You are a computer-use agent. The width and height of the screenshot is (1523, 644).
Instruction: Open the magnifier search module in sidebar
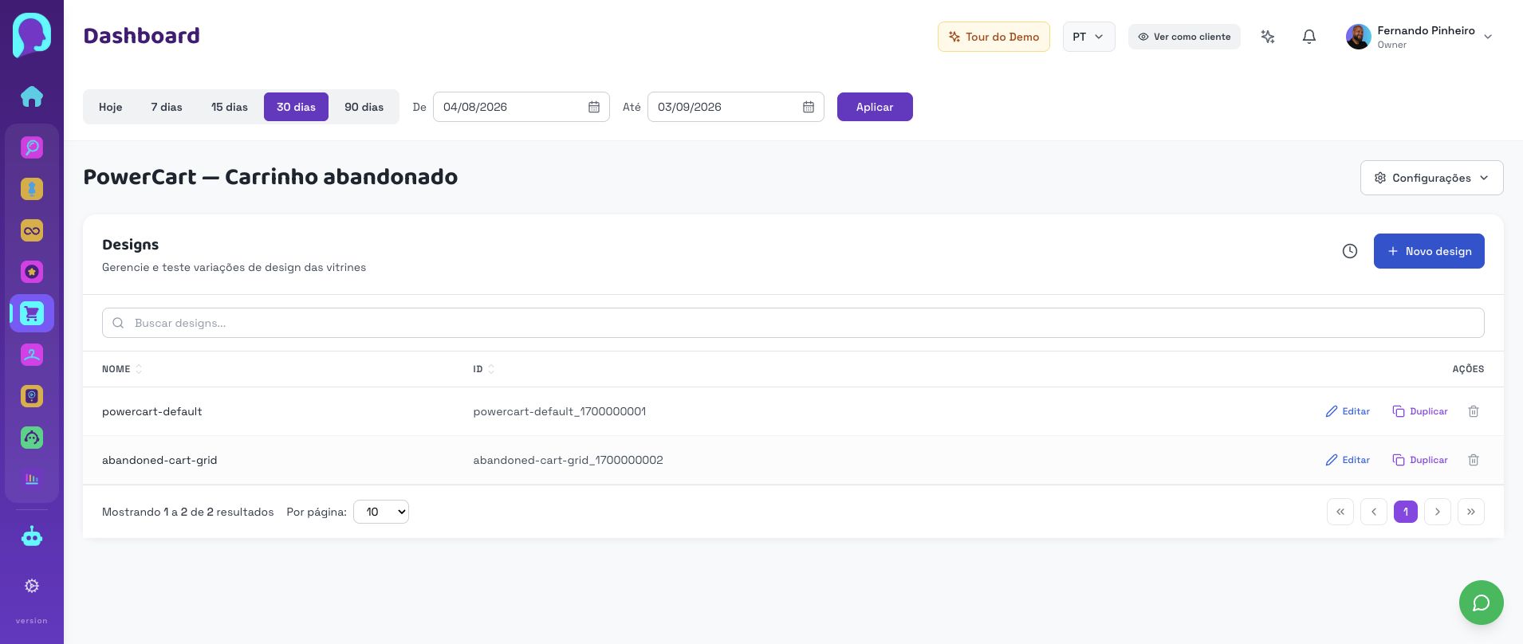(x=32, y=147)
